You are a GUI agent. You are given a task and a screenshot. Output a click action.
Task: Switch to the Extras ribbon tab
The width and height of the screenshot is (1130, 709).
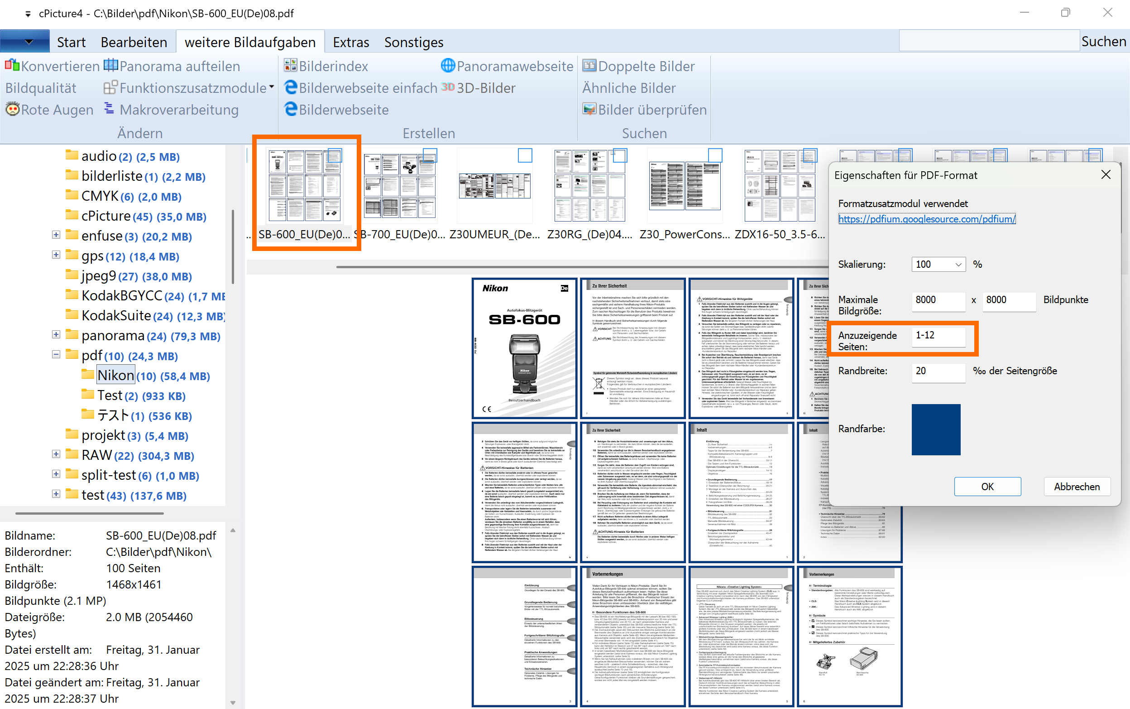pyautogui.click(x=350, y=42)
